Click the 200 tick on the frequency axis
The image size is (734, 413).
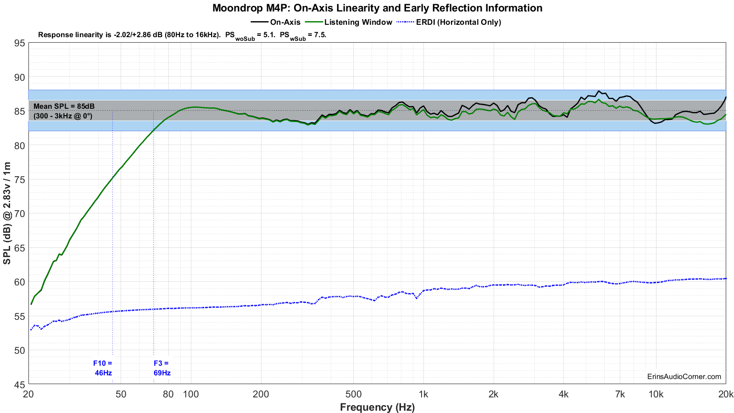[x=261, y=394]
